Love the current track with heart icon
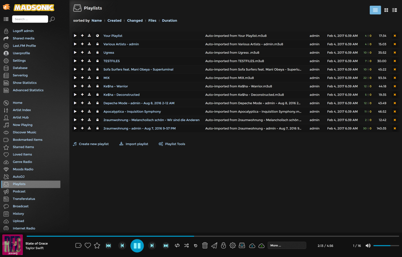This screenshot has width=402, height=257. pyautogui.click(x=88, y=246)
